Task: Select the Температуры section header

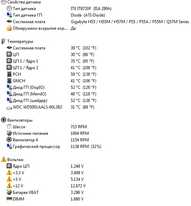Action: tap(20, 41)
